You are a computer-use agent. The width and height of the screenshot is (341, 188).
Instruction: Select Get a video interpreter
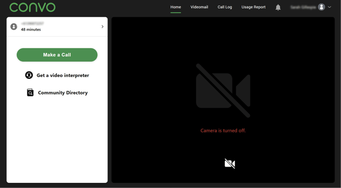63,75
